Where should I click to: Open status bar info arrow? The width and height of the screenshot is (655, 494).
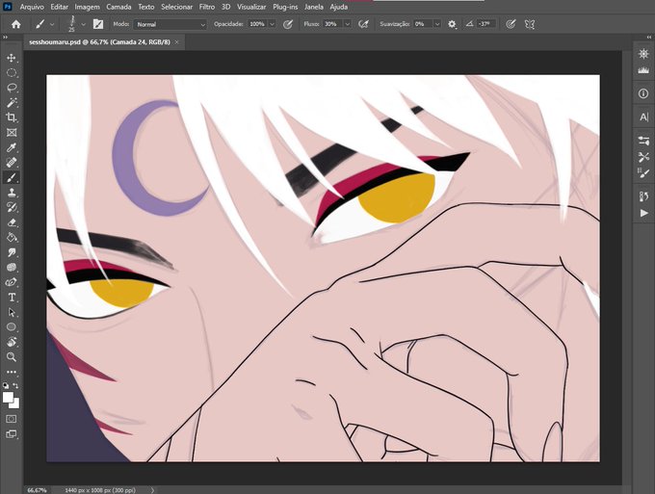(152, 490)
